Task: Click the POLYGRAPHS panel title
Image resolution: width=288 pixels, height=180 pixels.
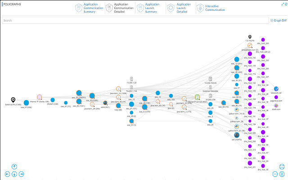Action: 12,4
